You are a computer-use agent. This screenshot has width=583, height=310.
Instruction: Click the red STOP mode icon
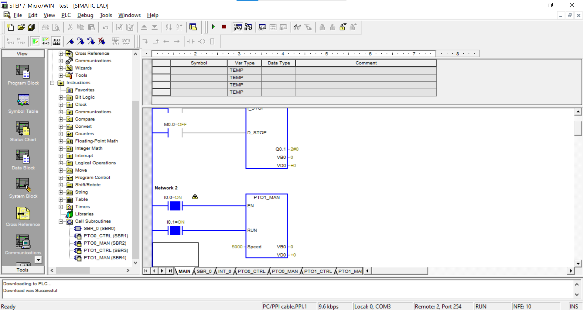[224, 27]
